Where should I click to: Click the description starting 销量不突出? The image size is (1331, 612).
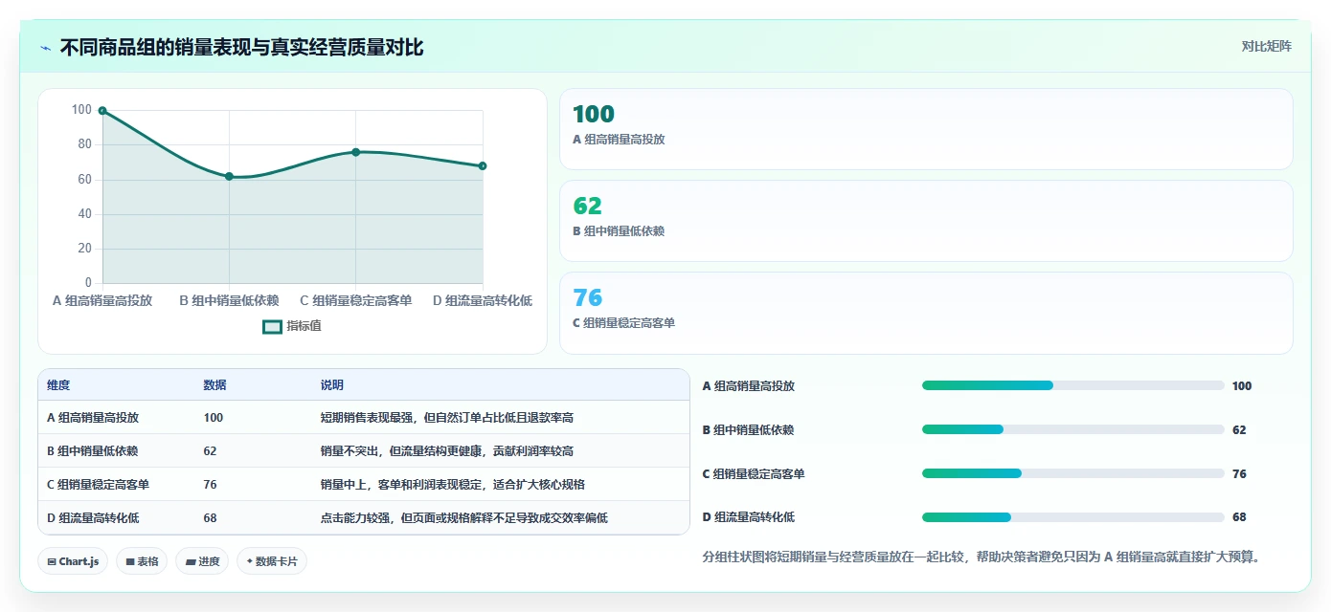[446, 451]
